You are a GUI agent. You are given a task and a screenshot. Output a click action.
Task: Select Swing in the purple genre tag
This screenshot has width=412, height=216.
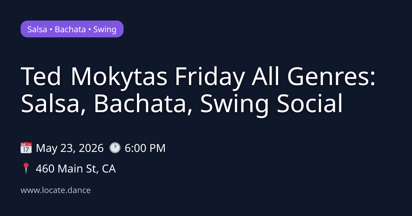[105, 29]
